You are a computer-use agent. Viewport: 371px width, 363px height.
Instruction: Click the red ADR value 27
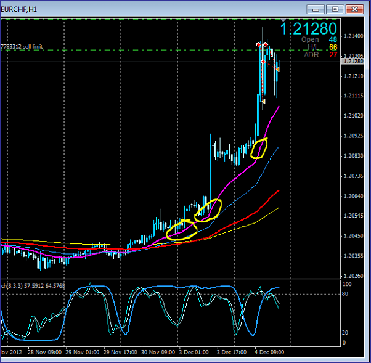click(333, 55)
